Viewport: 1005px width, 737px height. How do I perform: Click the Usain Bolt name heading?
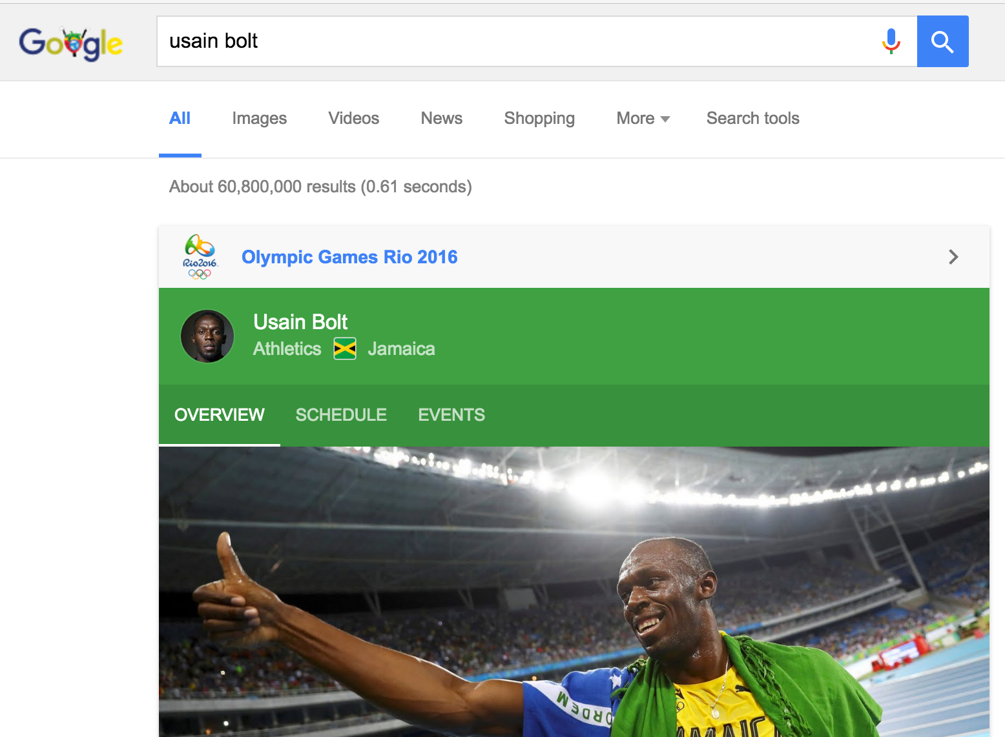pos(300,321)
